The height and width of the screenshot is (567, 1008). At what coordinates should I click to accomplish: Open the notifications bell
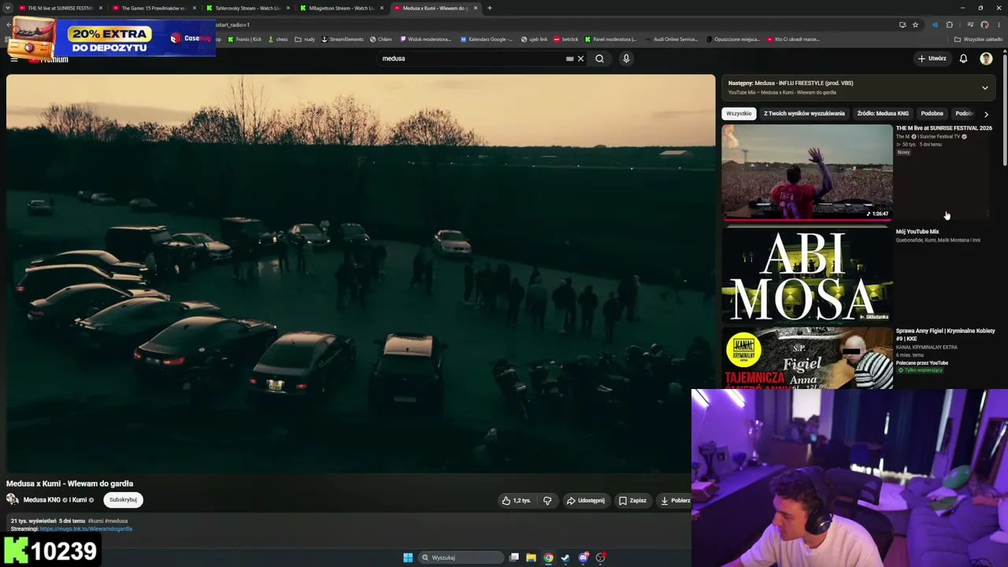click(963, 58)
